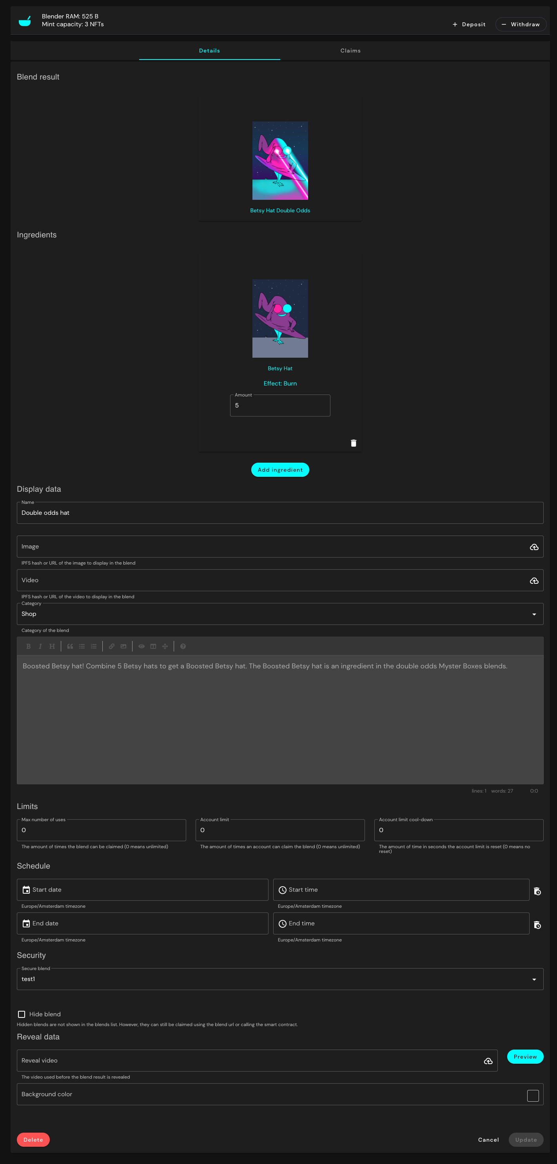Viewport: 557px width, 1164px height.
Task: Toggle side-by-side editor view
Action: point(153,646)
